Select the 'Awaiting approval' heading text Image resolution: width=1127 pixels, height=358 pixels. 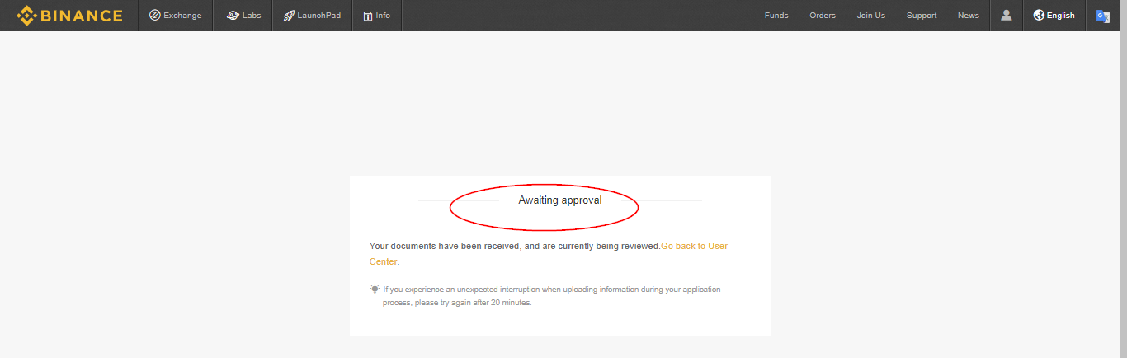pos(560,200)
